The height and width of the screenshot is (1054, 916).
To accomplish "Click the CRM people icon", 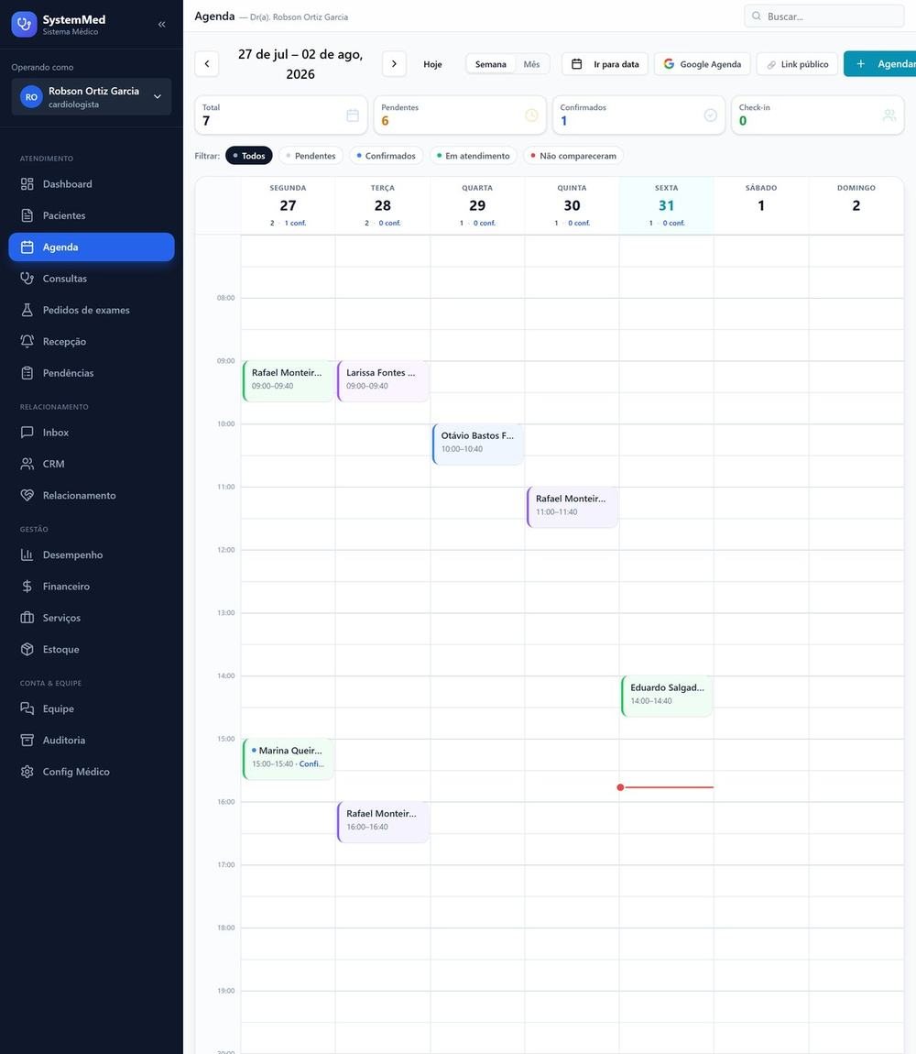I will tap(27, 464).
